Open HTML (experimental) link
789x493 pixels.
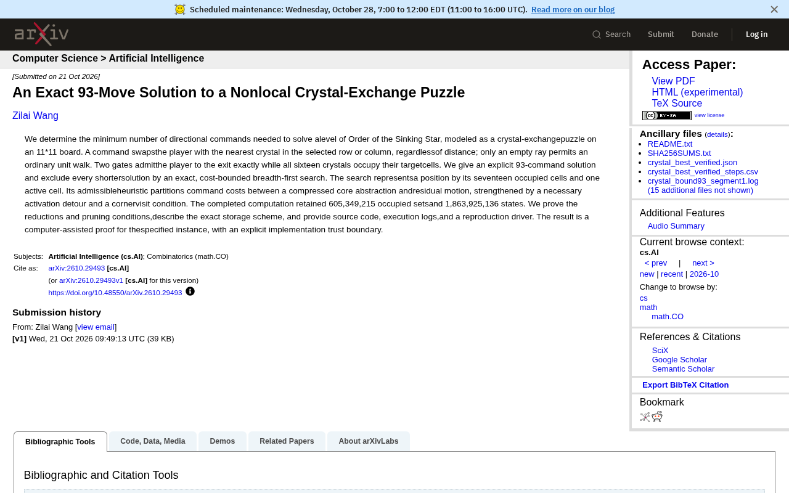click(x=697, y=92)
